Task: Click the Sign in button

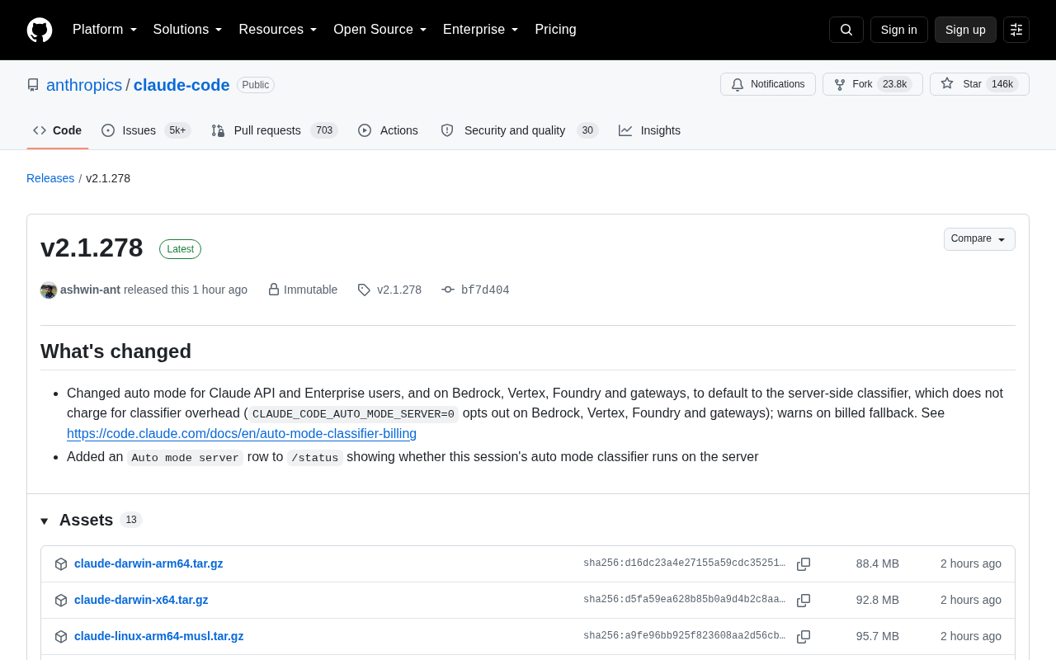Action: pos(899,30)
